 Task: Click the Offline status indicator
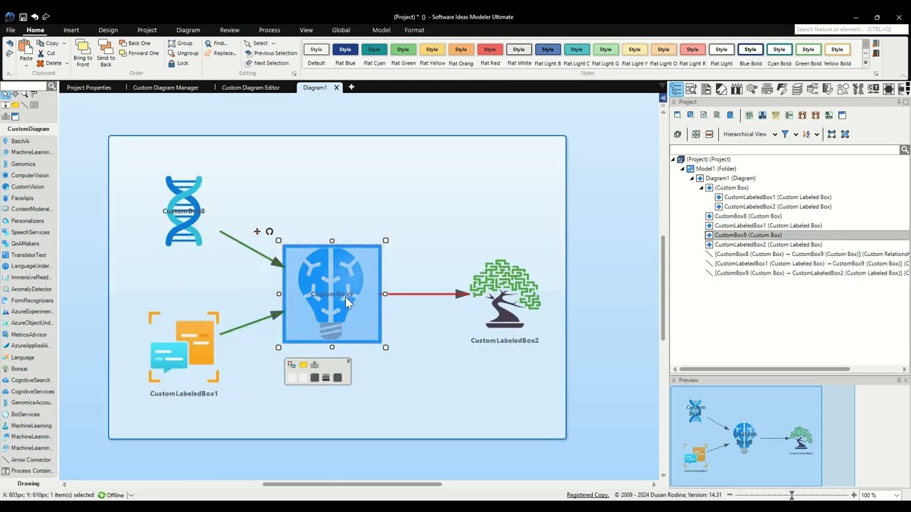click(111, 495)
